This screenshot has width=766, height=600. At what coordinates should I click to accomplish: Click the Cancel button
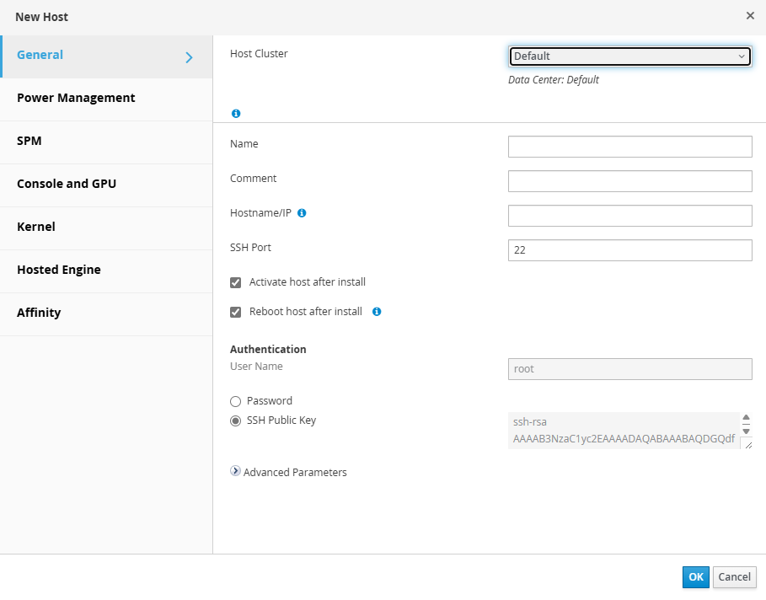734,577
